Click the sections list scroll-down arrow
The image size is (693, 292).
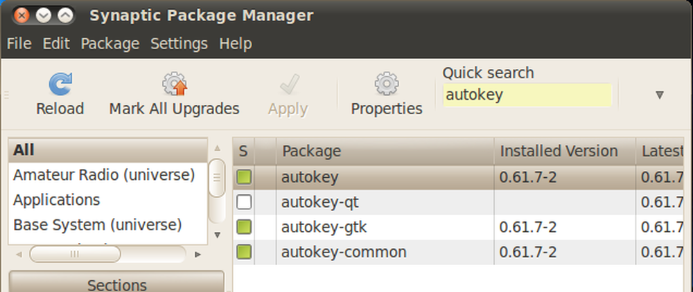coord(217,235)
